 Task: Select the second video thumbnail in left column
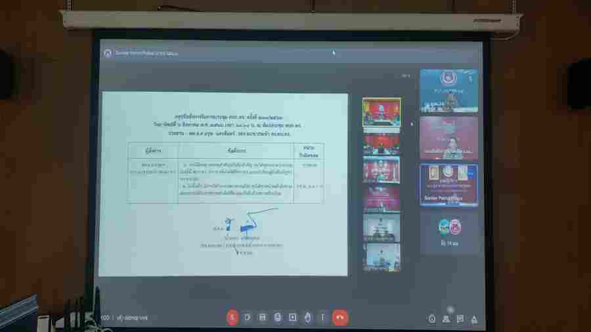pos(382,144)
